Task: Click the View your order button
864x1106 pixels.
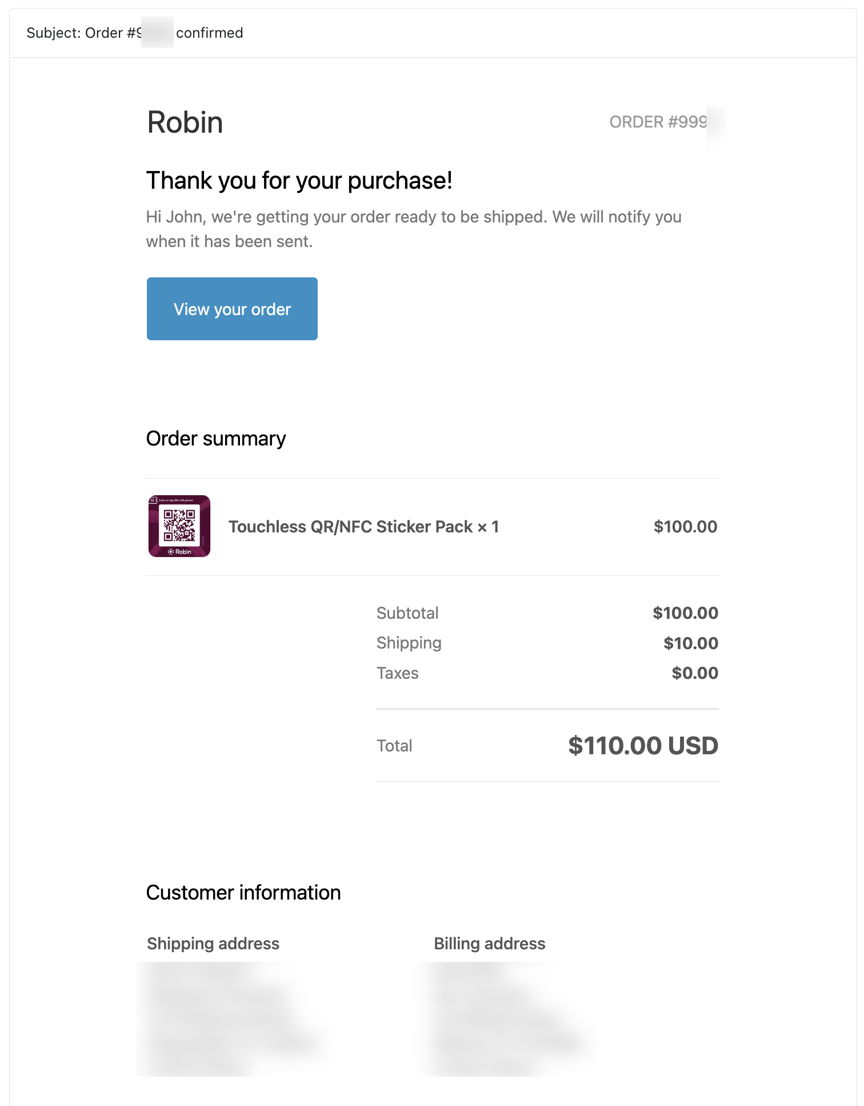Action: pos(232,309)
